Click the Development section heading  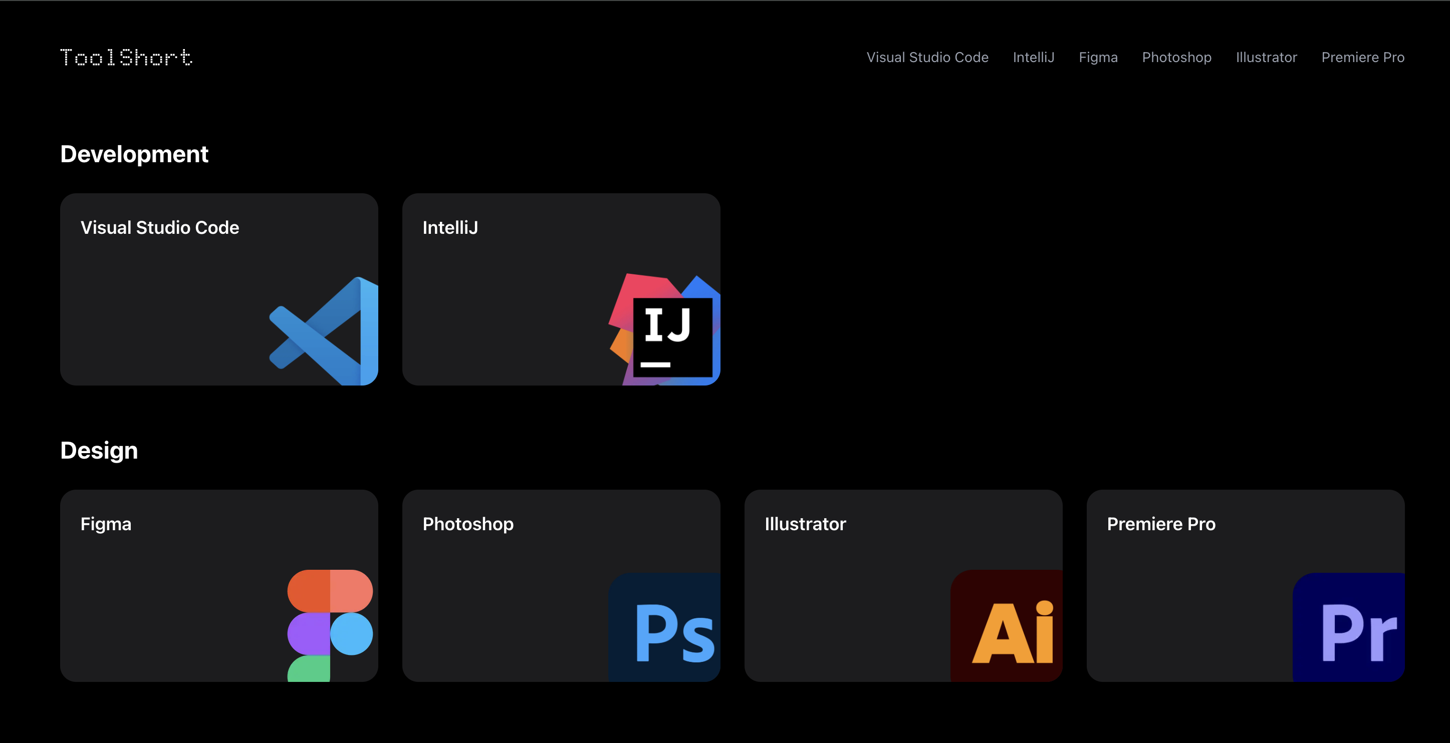(134, 154)
